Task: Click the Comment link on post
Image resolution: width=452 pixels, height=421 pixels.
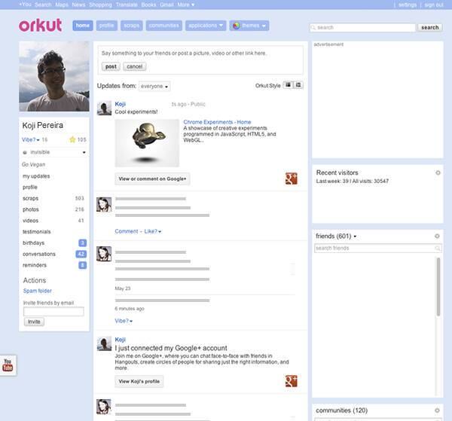Action: tap(127, 231)
